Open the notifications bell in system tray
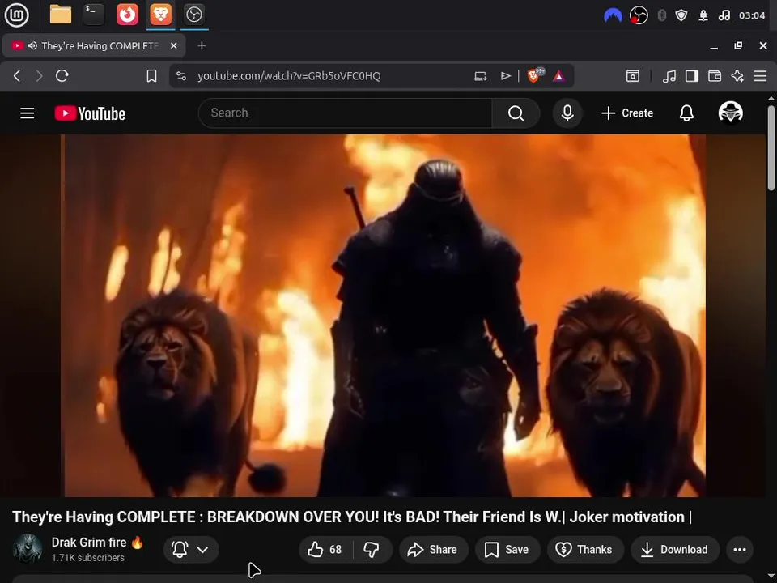This screenshot has height=583, width=777. [703, 15]
